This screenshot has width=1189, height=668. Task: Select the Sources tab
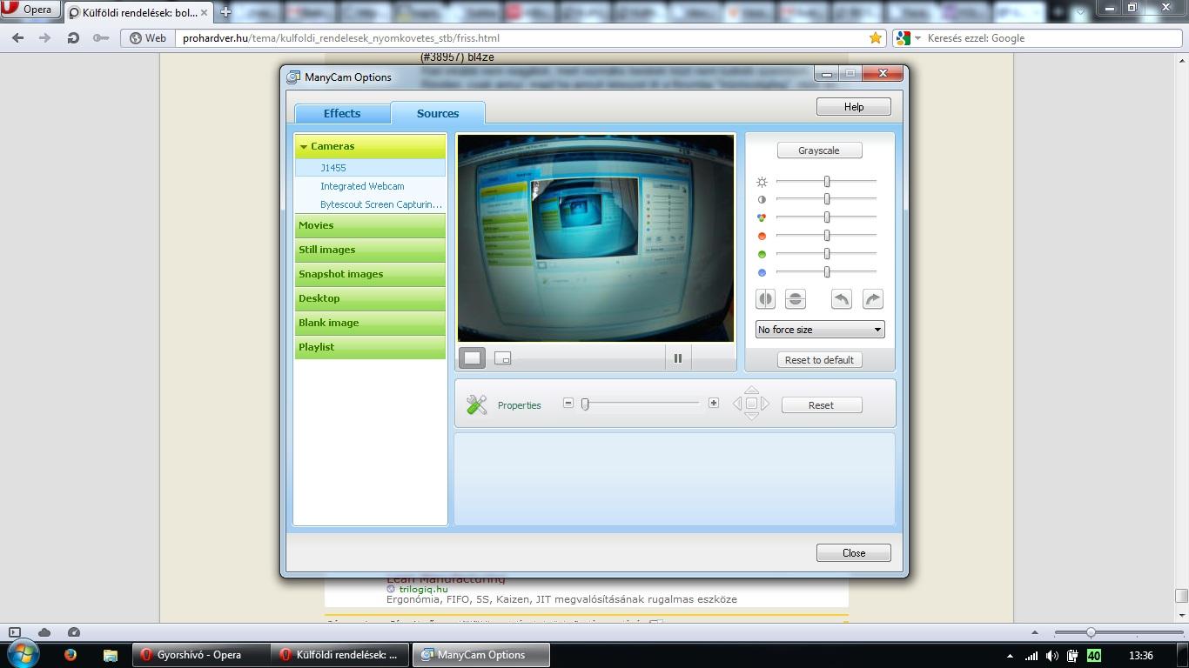[x=438, y=113]
